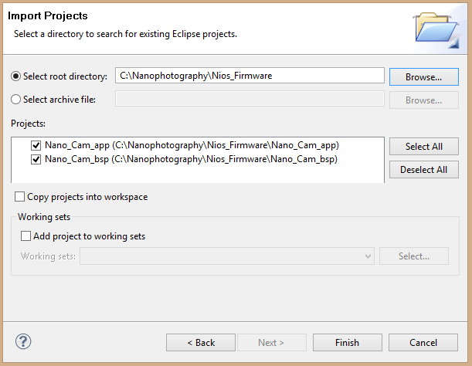Click the Select... working sets button
This screenshot has height=366, width=472.
[414, 256]
